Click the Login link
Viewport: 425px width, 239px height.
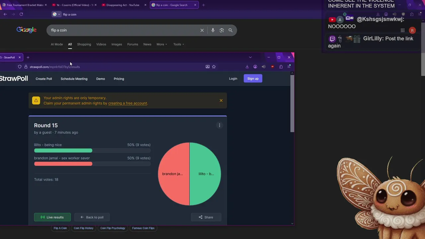pos(233,79)
